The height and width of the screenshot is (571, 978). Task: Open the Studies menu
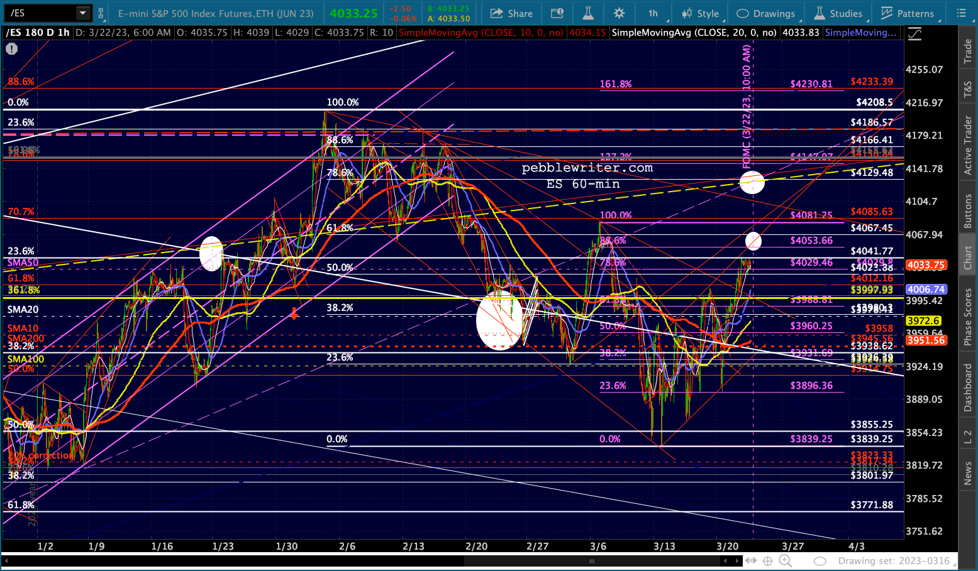click(838, 13)
